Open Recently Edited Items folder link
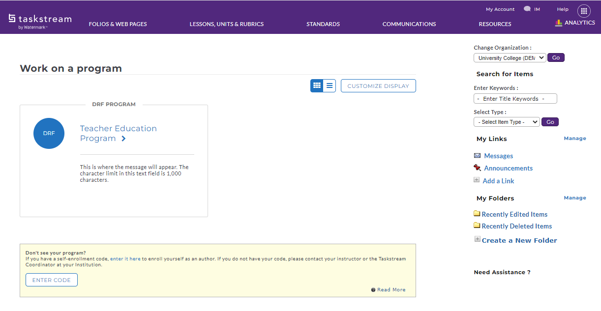The width and height of the screenshot is (601, 311). [514, 214]
